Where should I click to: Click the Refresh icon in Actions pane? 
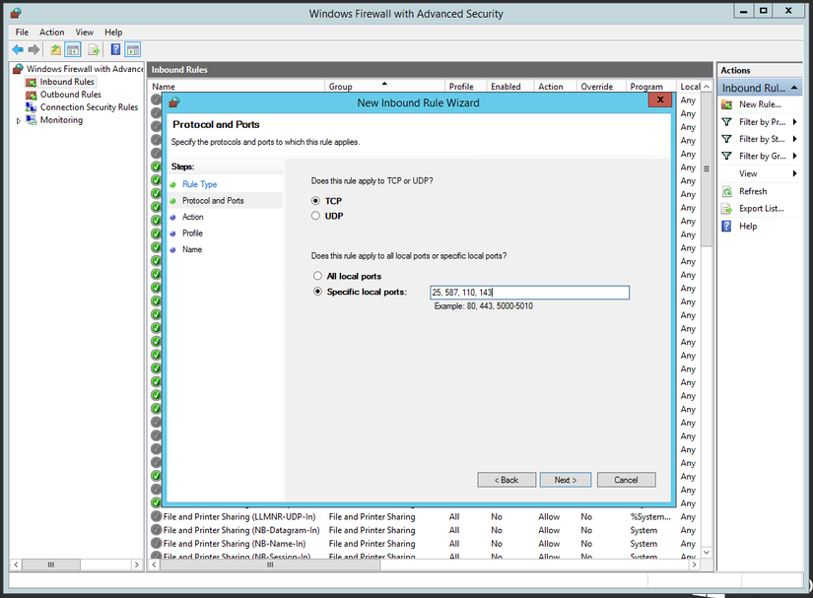pyautogui.click(x=727, y=192)
